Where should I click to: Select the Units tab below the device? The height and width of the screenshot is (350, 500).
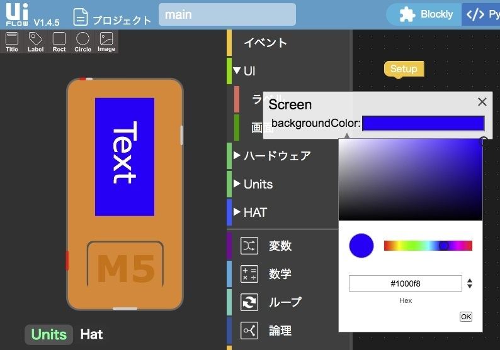pyautogui.click(x=48, y=334)
